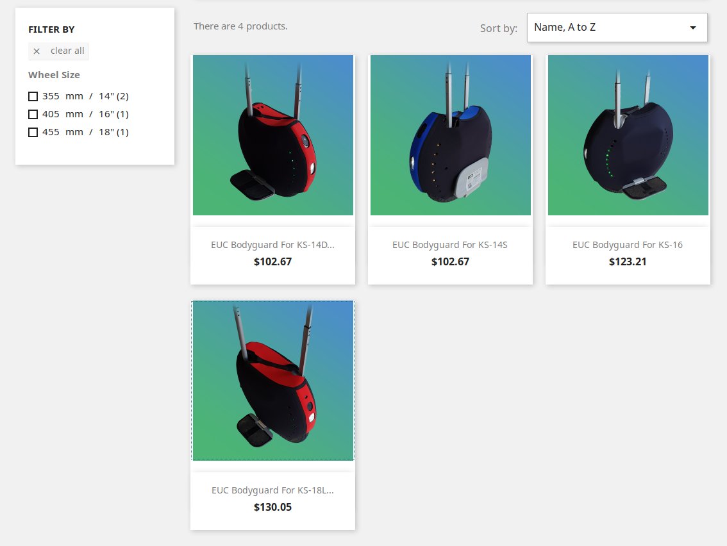Go to the EUC Bodyguard For KS-16 page
This screenshot has height=546, width=727.
(628, 245)
